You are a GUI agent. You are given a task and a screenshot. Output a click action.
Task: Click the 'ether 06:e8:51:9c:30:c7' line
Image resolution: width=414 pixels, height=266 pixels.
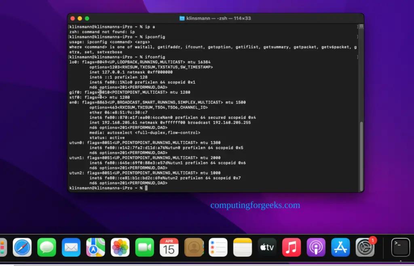pyautogui.click(x=118, y=112)
